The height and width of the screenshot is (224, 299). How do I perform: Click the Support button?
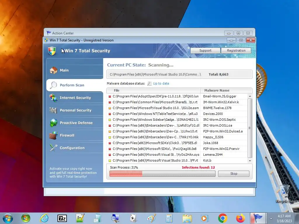205,50
